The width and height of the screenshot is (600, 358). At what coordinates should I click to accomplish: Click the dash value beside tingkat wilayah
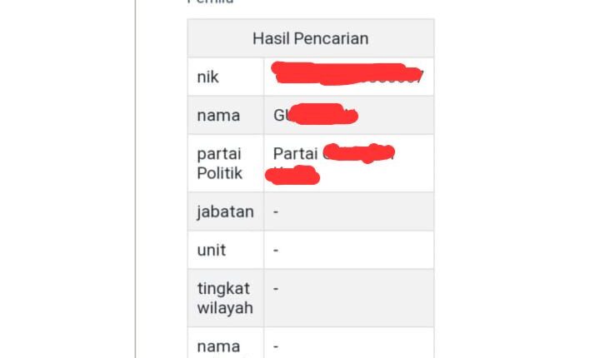click(x=276, y=289)
